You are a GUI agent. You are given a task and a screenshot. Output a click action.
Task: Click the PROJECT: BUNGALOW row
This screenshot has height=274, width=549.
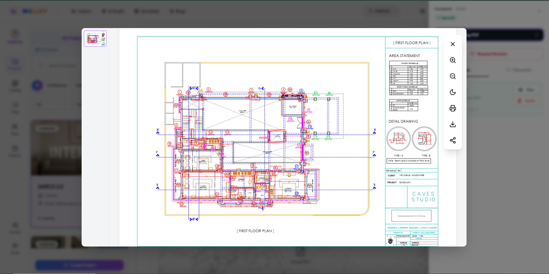tap(412, 182)
